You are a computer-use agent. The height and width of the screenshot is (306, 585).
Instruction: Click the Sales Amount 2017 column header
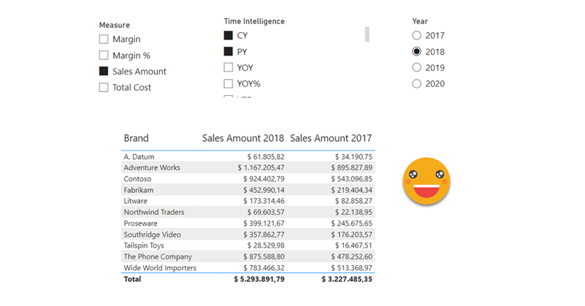point(331,138)
